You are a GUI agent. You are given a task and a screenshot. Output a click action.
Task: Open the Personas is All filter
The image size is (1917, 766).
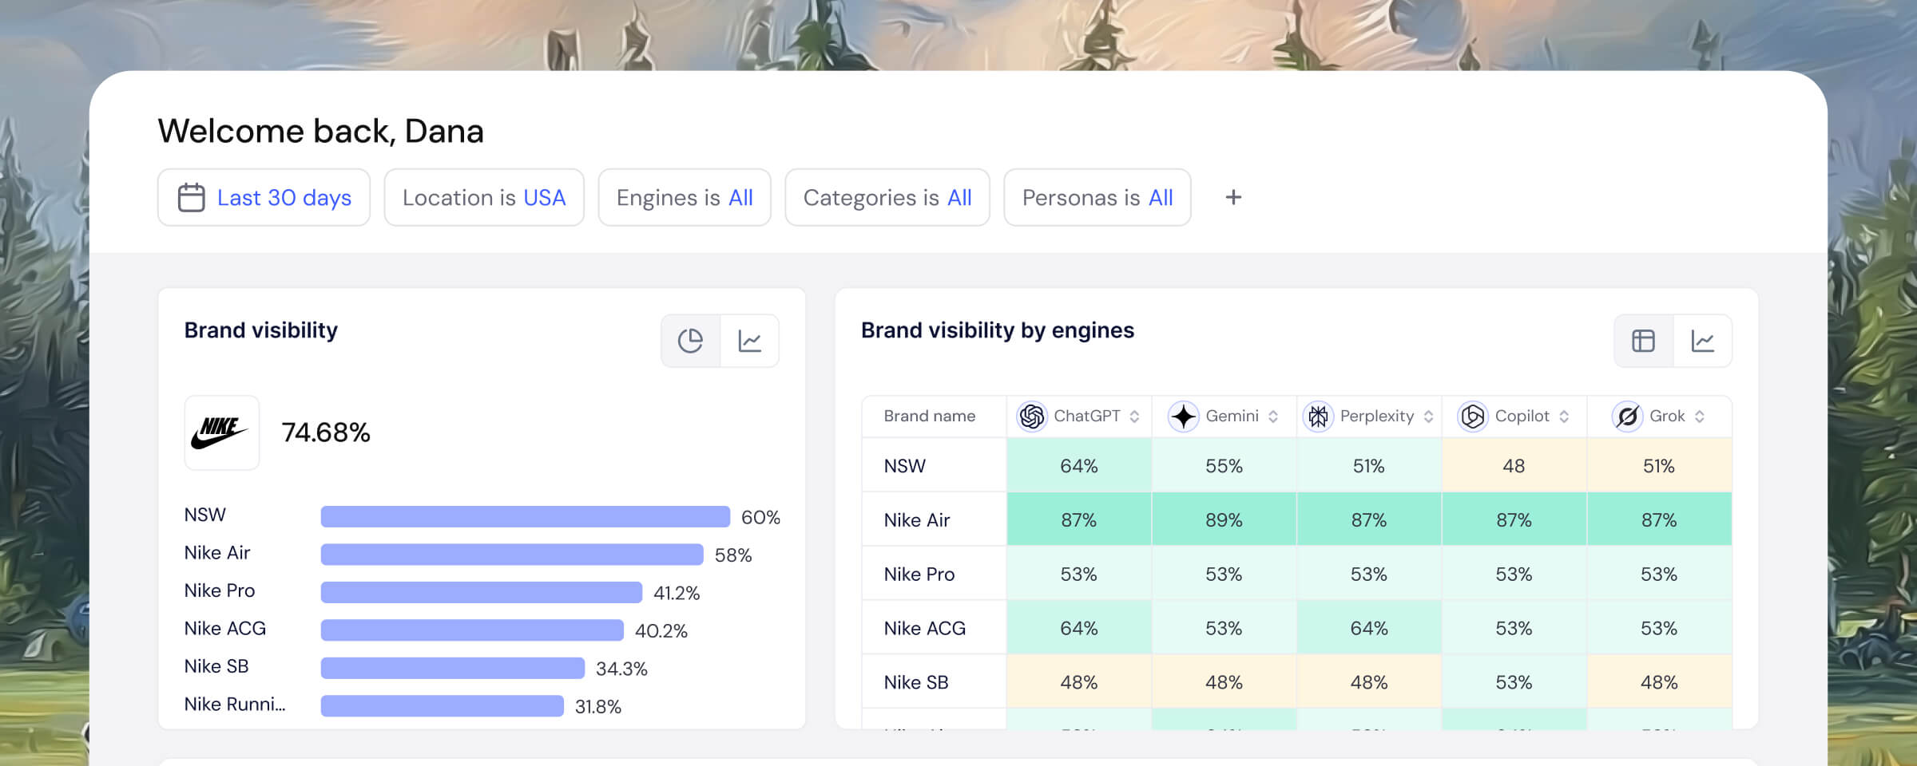(1097, 197)
